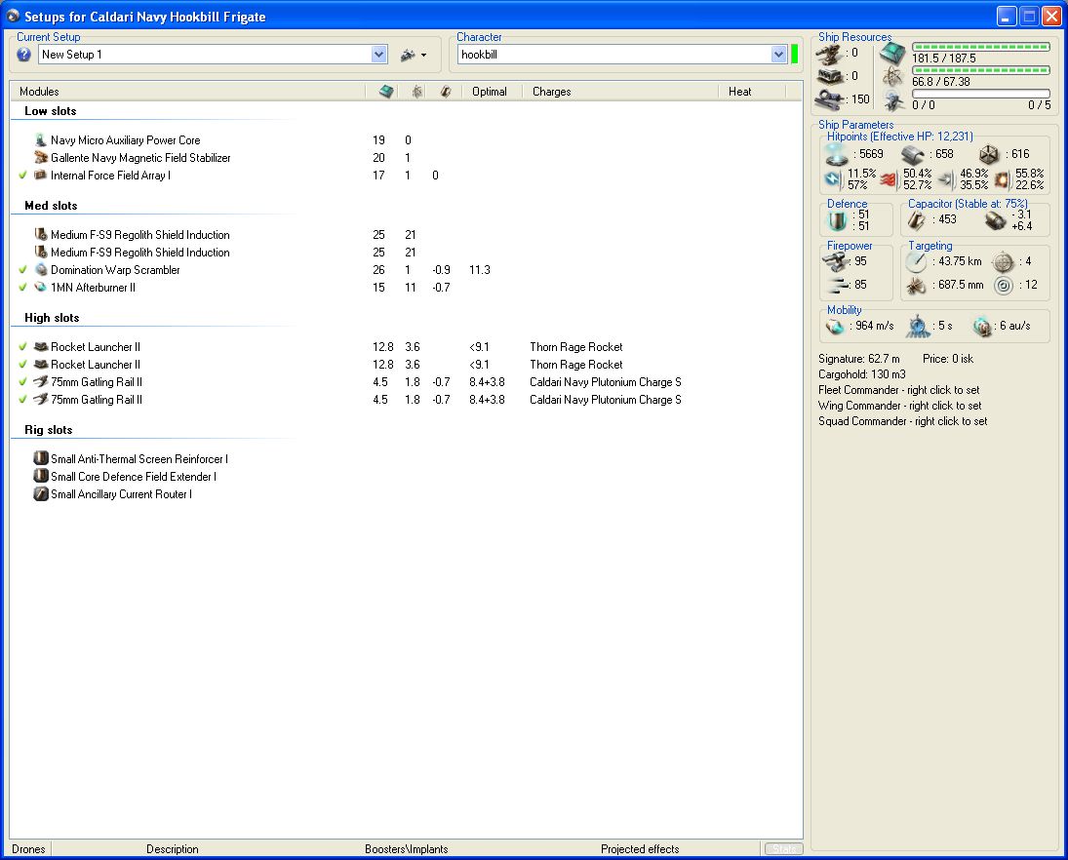The width and height of the screenshot is (1068, 860).
Task: Toggle the Domination Warp Scrambler active checkmark
Action: click(22, 270)
